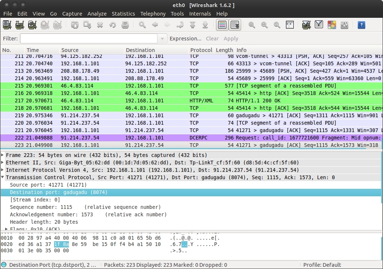Click the Expression... button
This screenshot has height=269, width=383.
tap(186, 39)
